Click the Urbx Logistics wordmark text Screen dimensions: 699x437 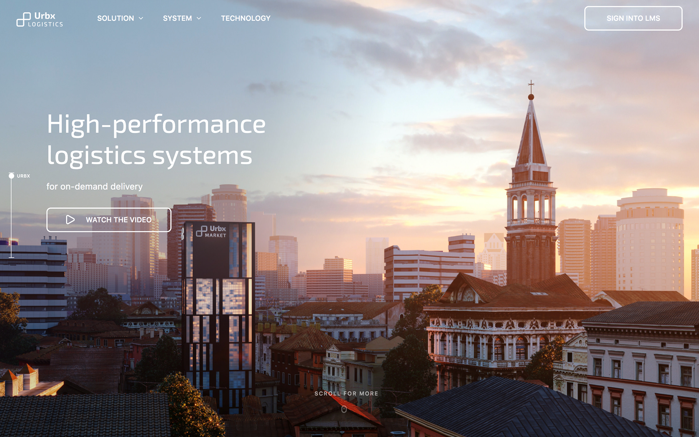[45, 20]
